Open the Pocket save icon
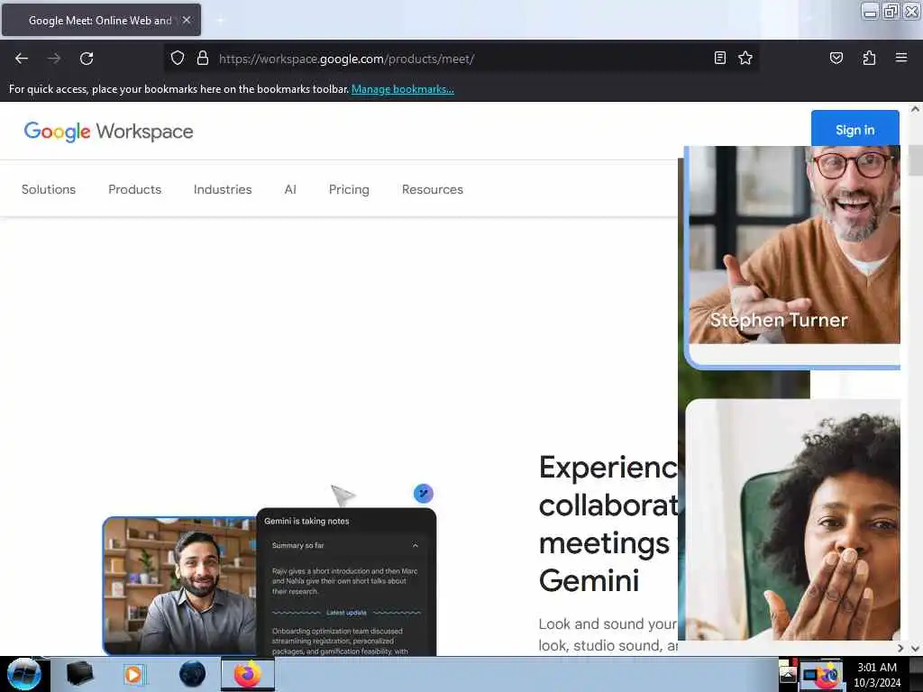This screenshot has width=923, height=692. [x=836, y=58]
